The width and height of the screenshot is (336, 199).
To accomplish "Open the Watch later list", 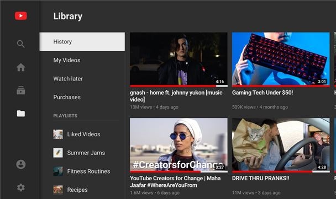I will tap(68, 79).
